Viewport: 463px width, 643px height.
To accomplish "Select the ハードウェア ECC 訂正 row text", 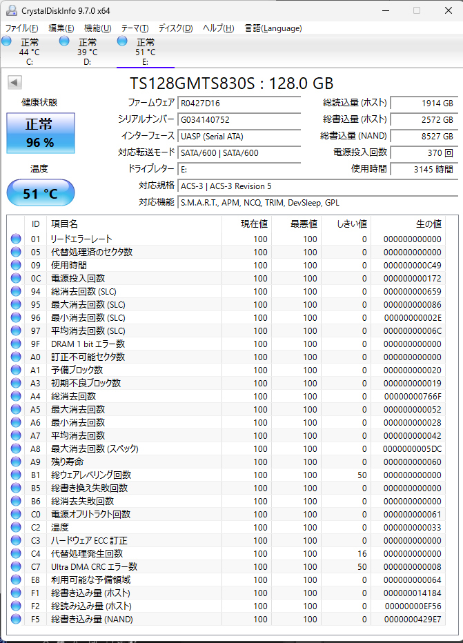I will point(89,540).
